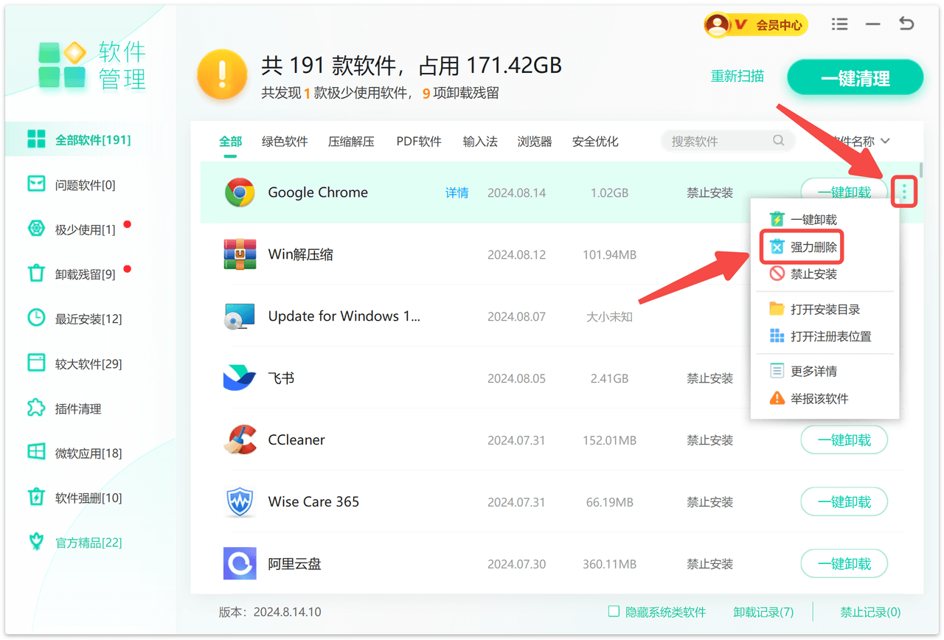Click the 搜索软件 search field
Image resolution: width=944 pixels, height=640 pixels.
719,141
